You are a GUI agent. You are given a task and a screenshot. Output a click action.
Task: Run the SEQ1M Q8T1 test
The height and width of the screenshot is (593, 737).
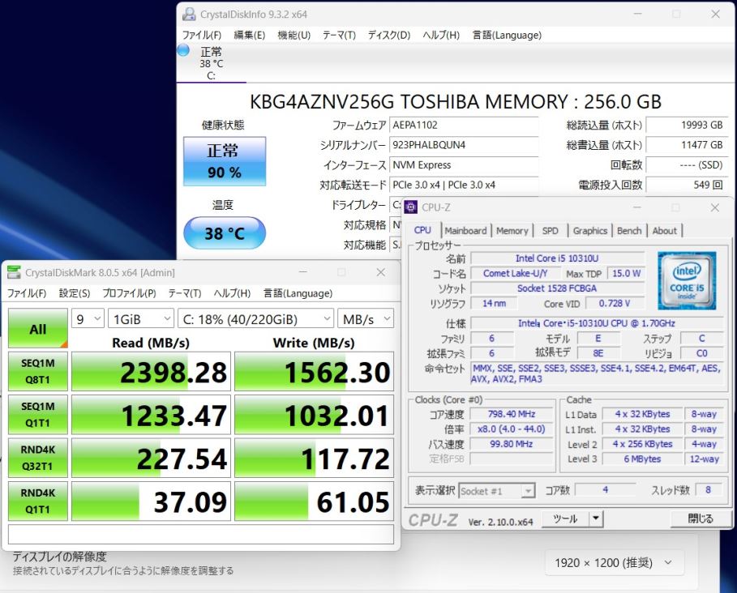pos(37,371)
